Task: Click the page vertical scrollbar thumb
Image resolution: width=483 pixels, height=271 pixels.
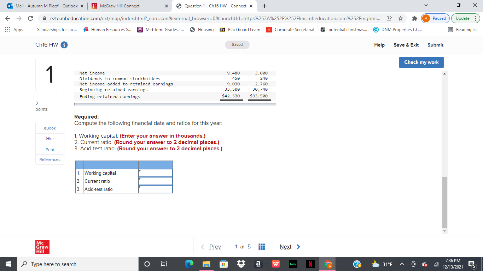Action: (x=445, y=203)
